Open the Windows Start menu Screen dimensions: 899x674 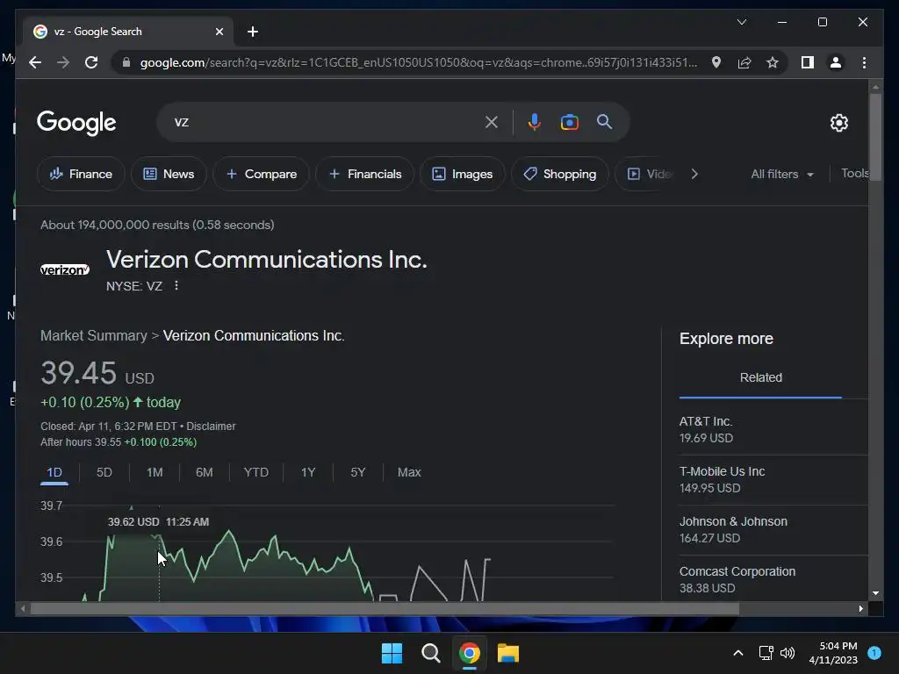[392, 653]
